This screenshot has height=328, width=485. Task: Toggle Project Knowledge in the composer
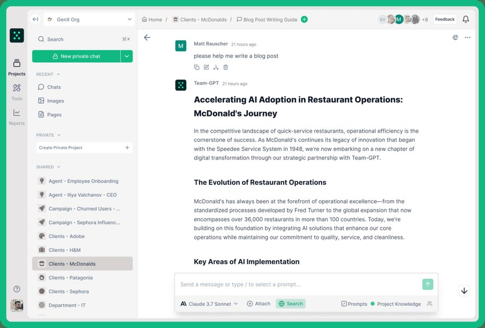click(396, 304)
